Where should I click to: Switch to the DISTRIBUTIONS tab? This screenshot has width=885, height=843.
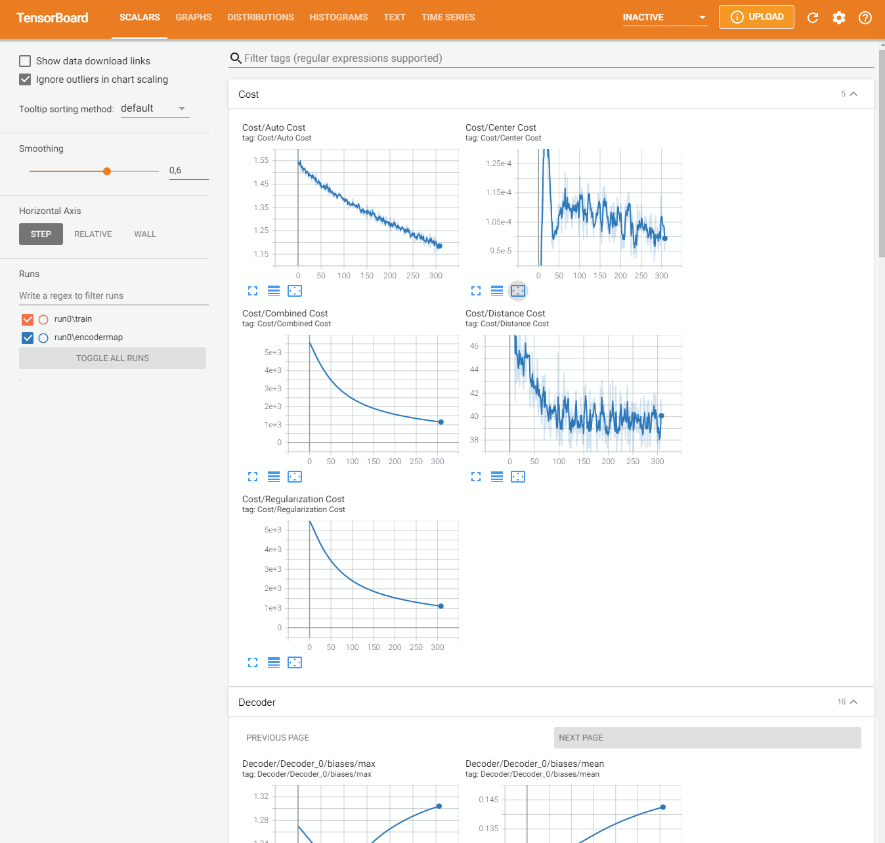[261, 18]
